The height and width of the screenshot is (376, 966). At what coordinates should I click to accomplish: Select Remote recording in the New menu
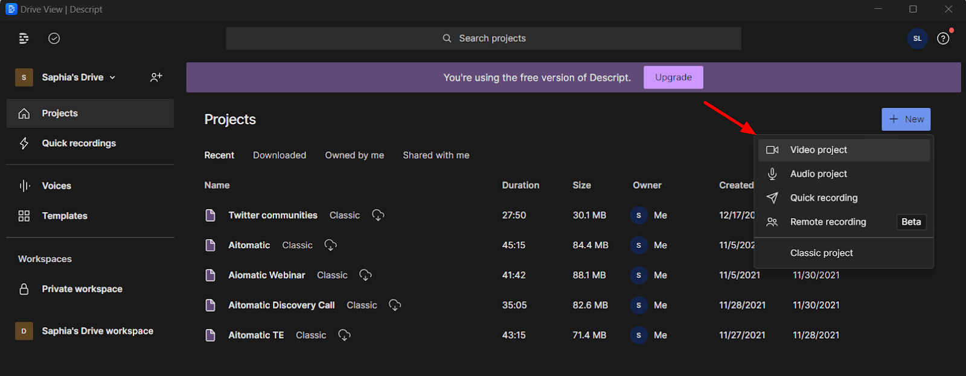tap(844, 222)
